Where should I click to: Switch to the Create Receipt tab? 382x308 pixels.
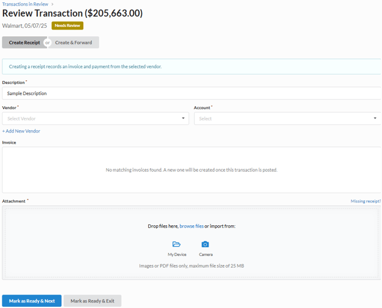[x=24, y=42]
